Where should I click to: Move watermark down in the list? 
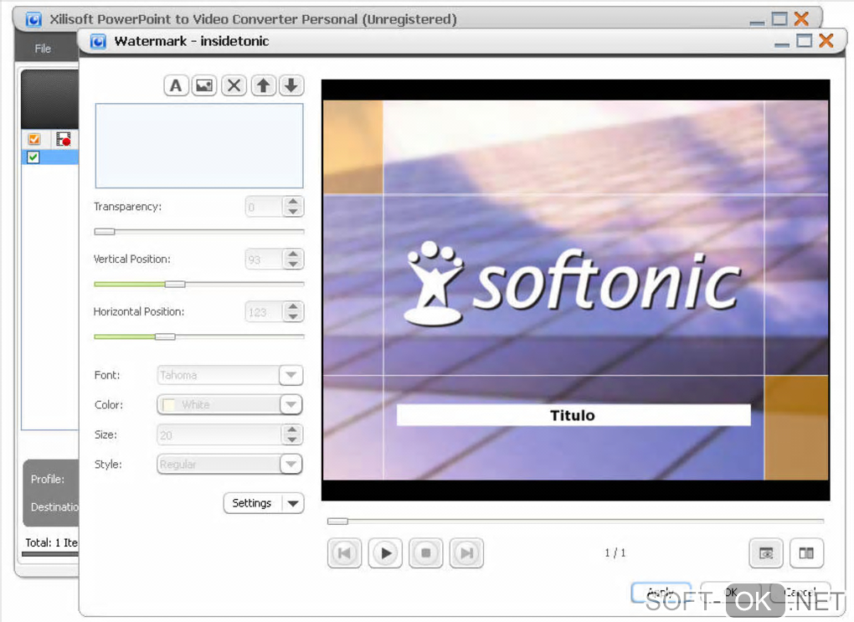291,85
